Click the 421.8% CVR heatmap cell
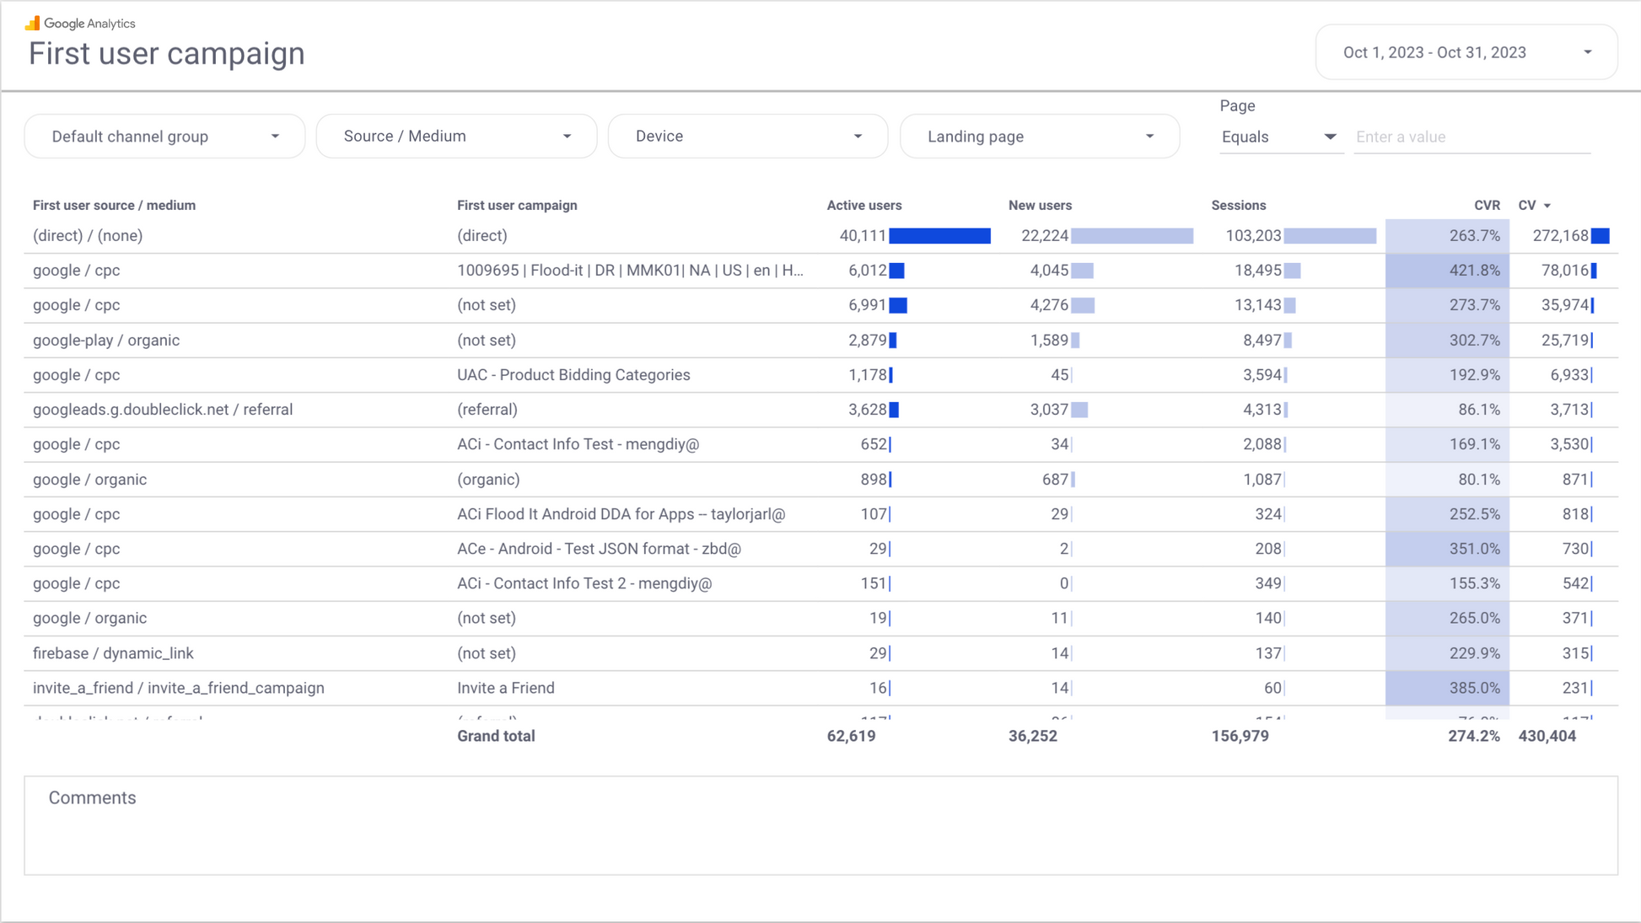The width and height of the screenshot is (1641, 923). click(x=1447, y=271)
